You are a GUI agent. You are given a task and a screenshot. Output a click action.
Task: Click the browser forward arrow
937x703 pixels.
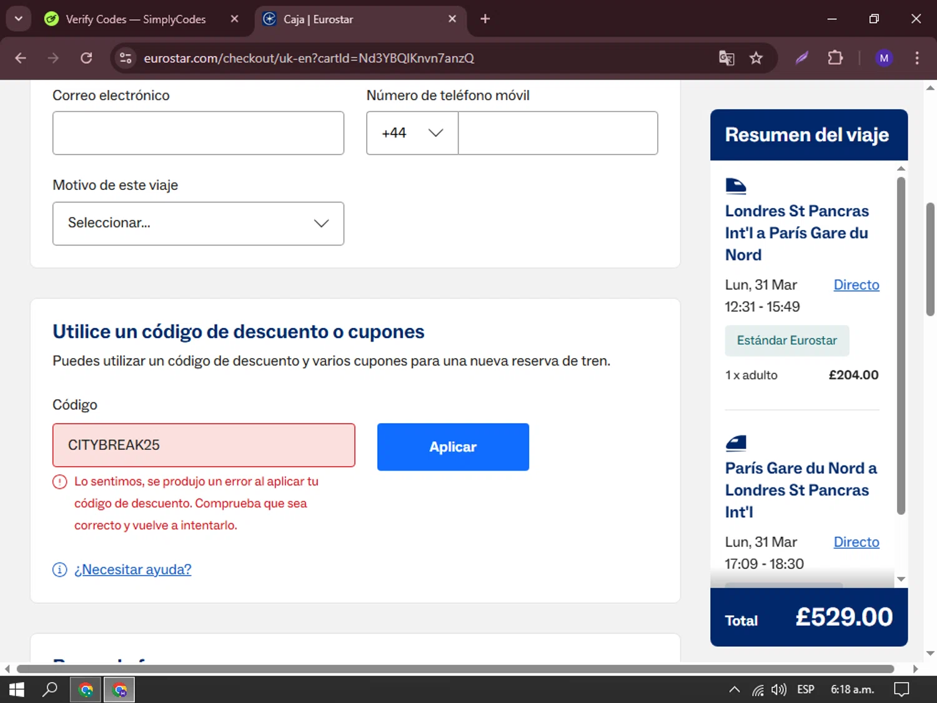click(x=53, y=58)
